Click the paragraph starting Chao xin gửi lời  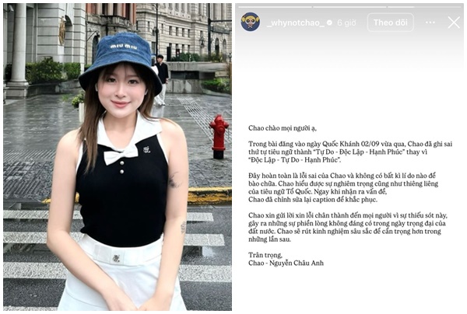coord(348,227)
